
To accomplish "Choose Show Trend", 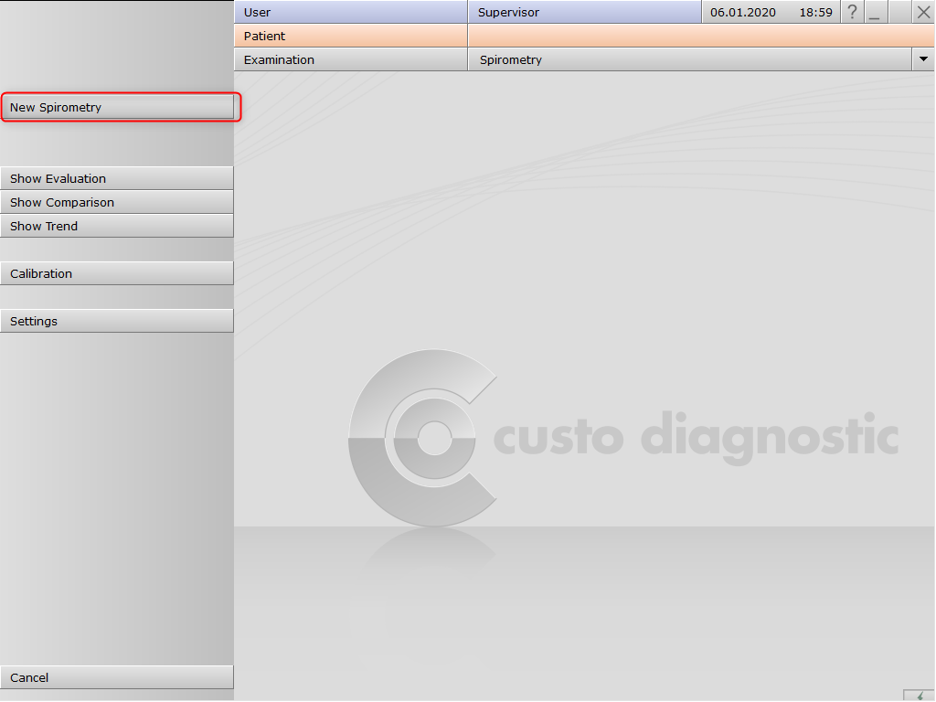I will pos(117,227).
